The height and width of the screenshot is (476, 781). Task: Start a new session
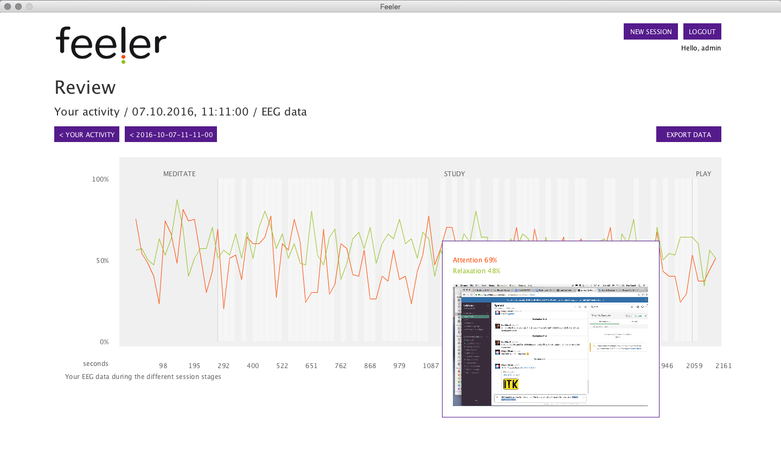pos(650,31)
